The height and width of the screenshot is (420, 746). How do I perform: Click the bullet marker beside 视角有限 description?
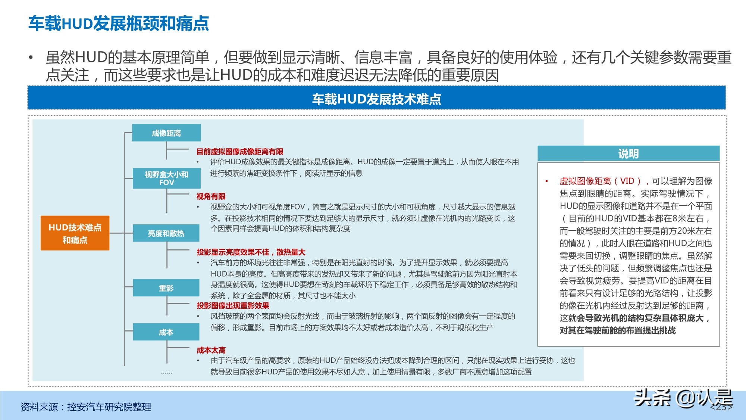(x=198, y=207)
